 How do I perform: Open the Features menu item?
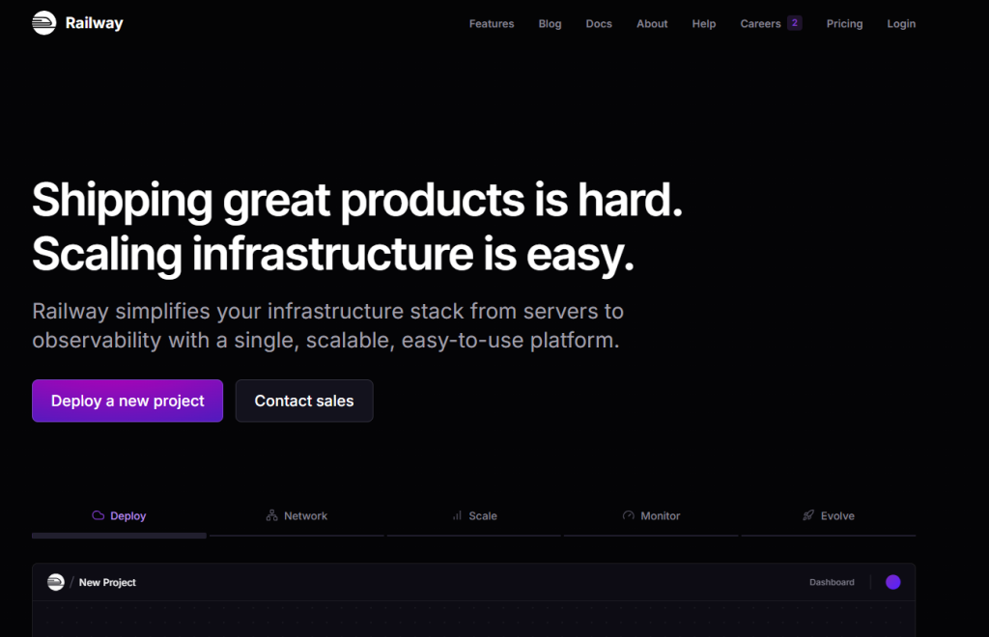[x=492, y=24]
